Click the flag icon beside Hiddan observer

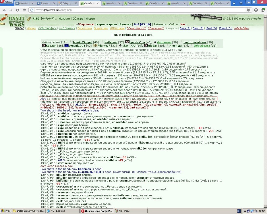coord(146,45)
